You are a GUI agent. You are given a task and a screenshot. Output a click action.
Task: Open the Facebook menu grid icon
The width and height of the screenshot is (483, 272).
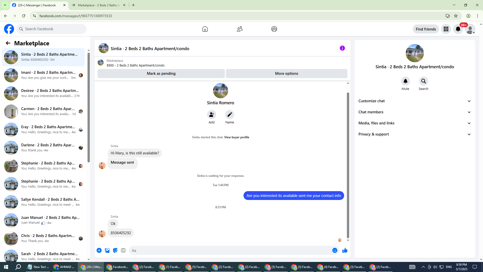446,29
